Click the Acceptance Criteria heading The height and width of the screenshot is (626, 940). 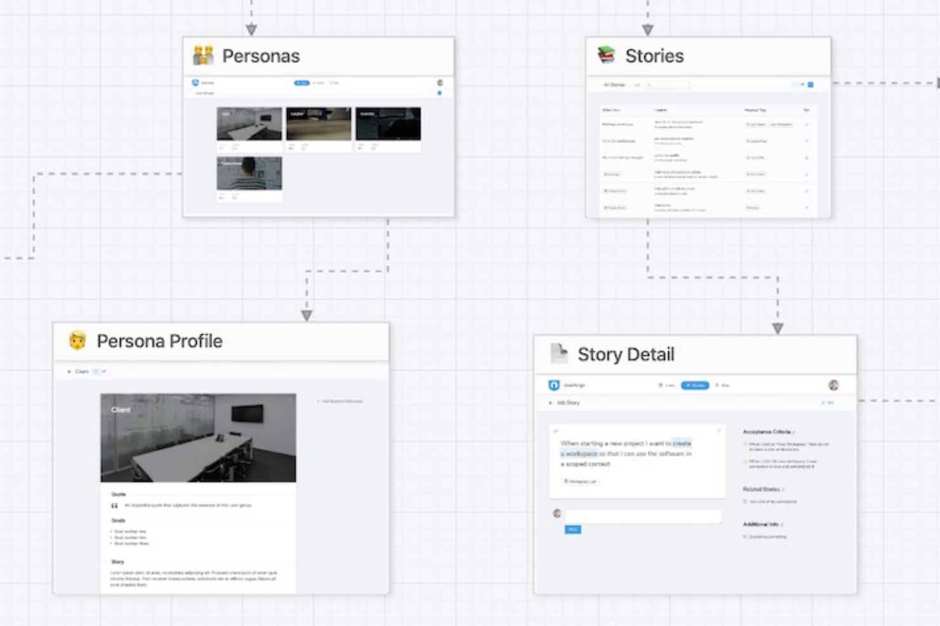[x=767, y=432]
